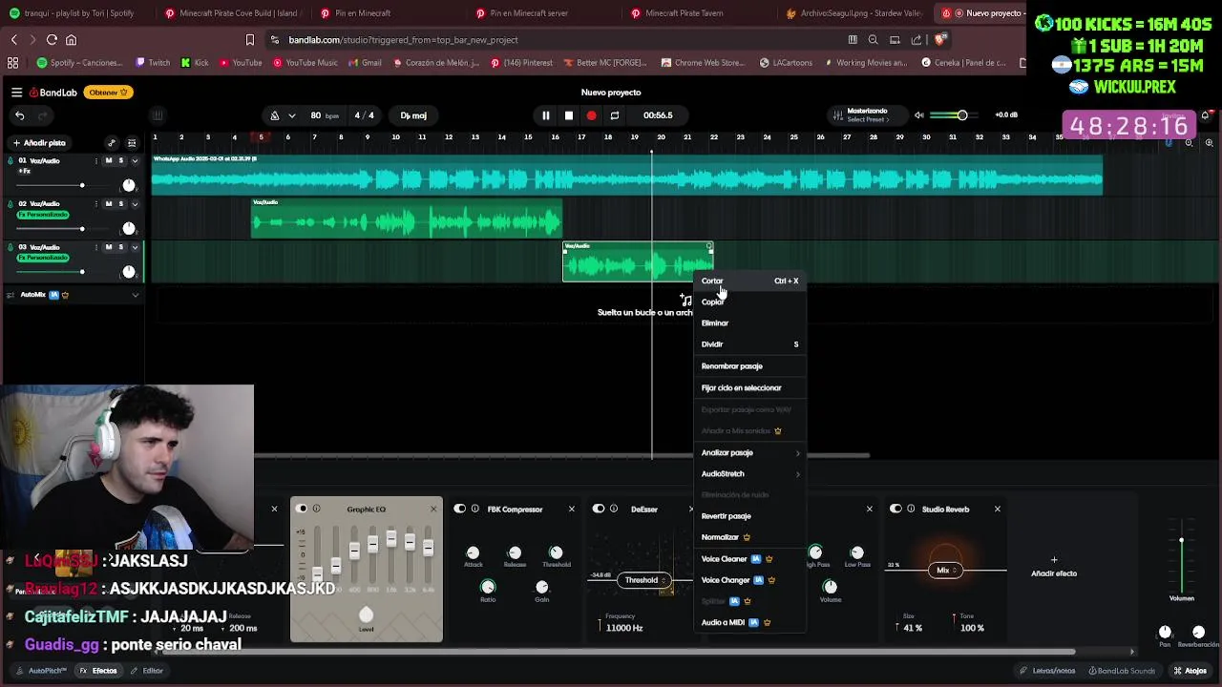Select Dividir from the context menu

point(749,343)
